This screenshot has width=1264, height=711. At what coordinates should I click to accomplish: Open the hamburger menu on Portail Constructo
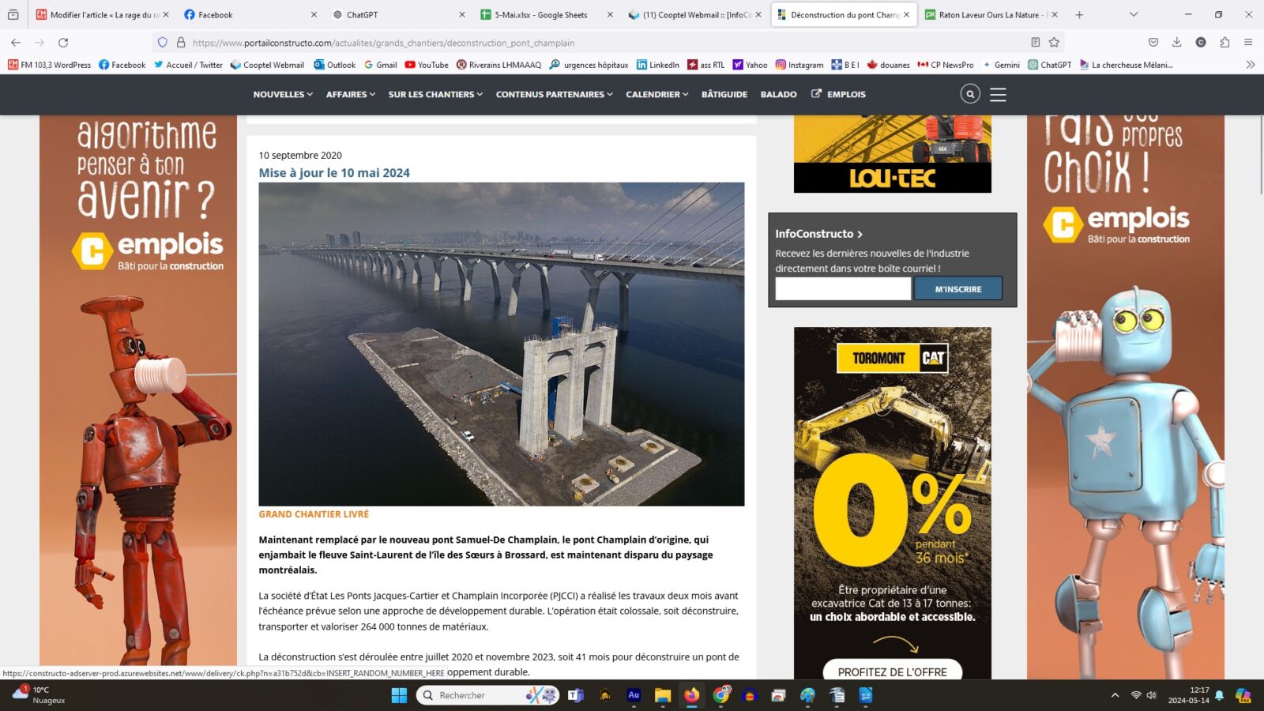pos(998,94)
